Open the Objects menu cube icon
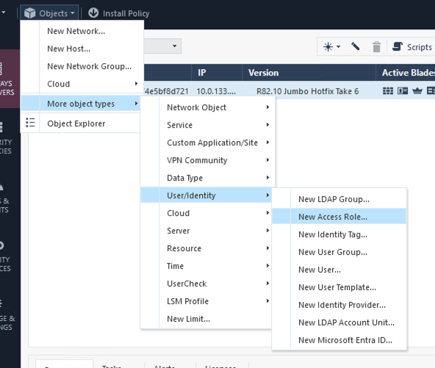 pos(29,13)
